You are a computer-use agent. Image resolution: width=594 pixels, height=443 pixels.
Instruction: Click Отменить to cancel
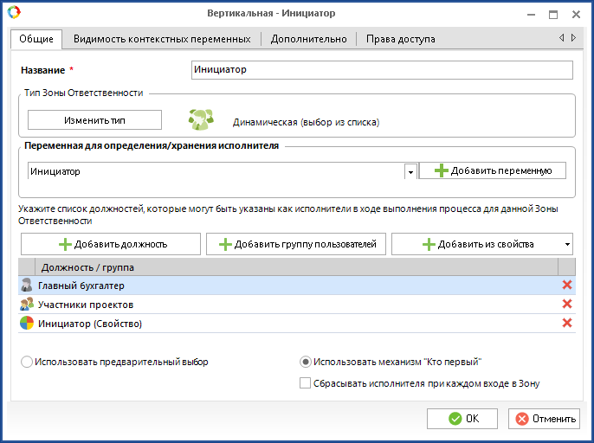pos(544,419)
